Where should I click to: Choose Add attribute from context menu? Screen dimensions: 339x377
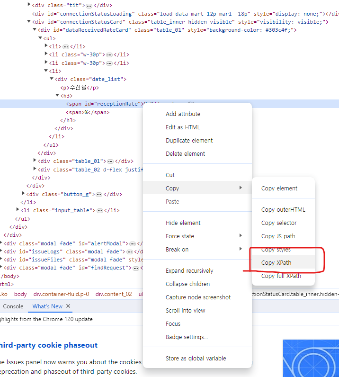coord(197,114)
